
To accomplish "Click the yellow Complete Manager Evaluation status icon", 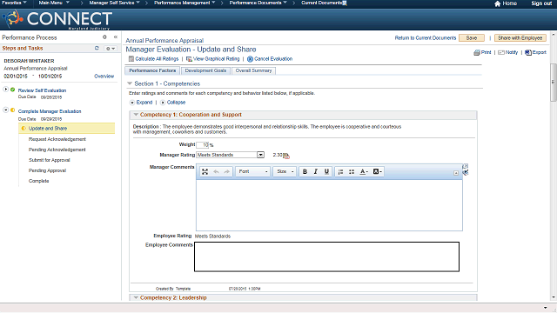I will point(13,110).
